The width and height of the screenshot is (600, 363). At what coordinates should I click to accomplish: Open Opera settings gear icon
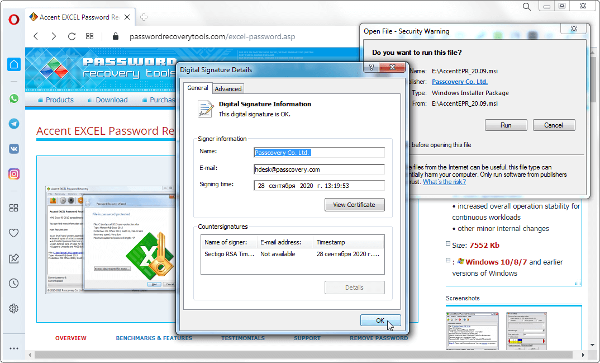click(x=14, y=309)
